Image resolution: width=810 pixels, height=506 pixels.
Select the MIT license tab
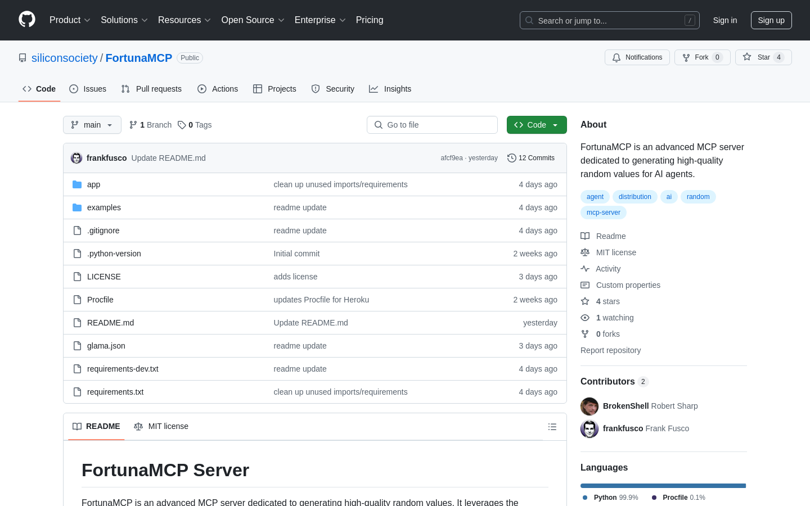pos(161,426)
